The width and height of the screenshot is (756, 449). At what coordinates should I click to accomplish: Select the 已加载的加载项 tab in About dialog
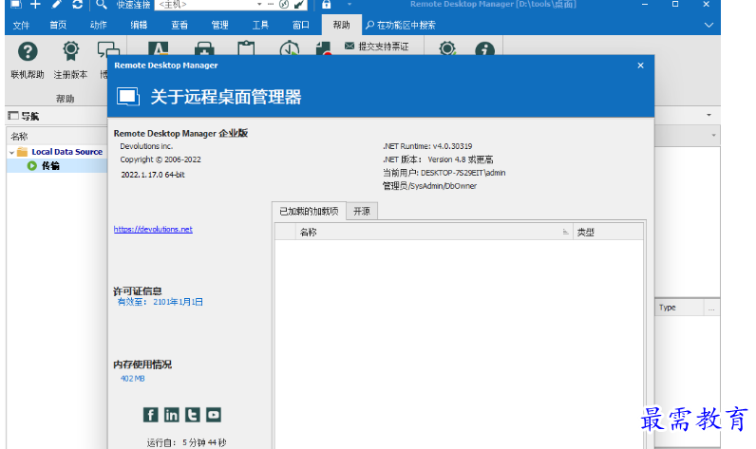tap(309, 211)
